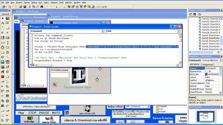The width and height of the screenshot is (223, 125).
Task: Switch to the Categorized properties tab
Action: [207, 65]
